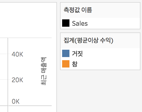Click the 20K axis tick label
The height and width of the screenshot is (112, 142).
[17, 80]
